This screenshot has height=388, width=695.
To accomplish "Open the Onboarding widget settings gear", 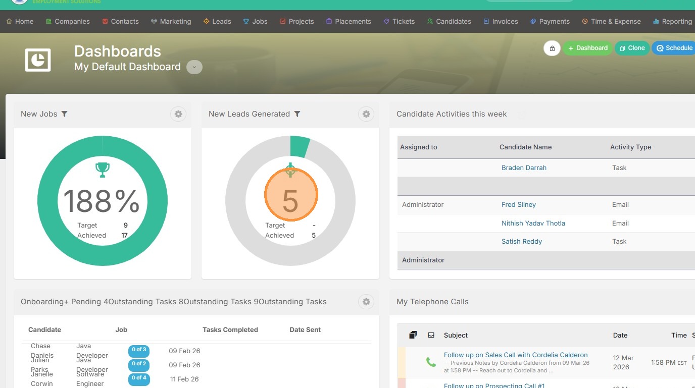I will [x=366, y=302].
